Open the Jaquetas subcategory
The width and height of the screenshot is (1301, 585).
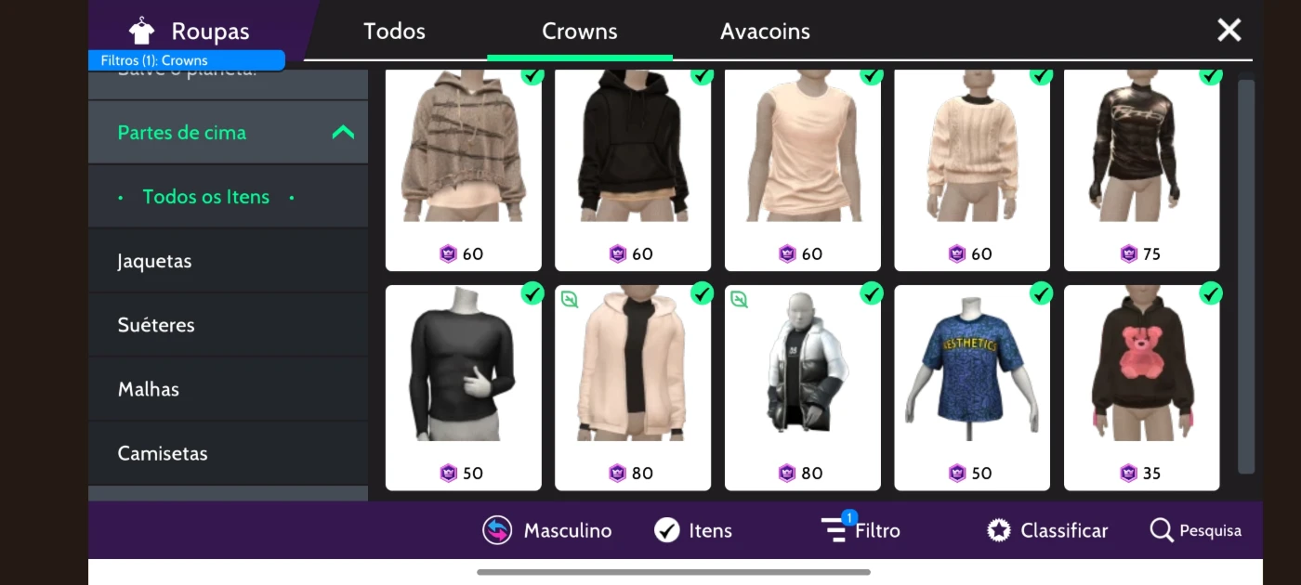[x=228, y=261]
